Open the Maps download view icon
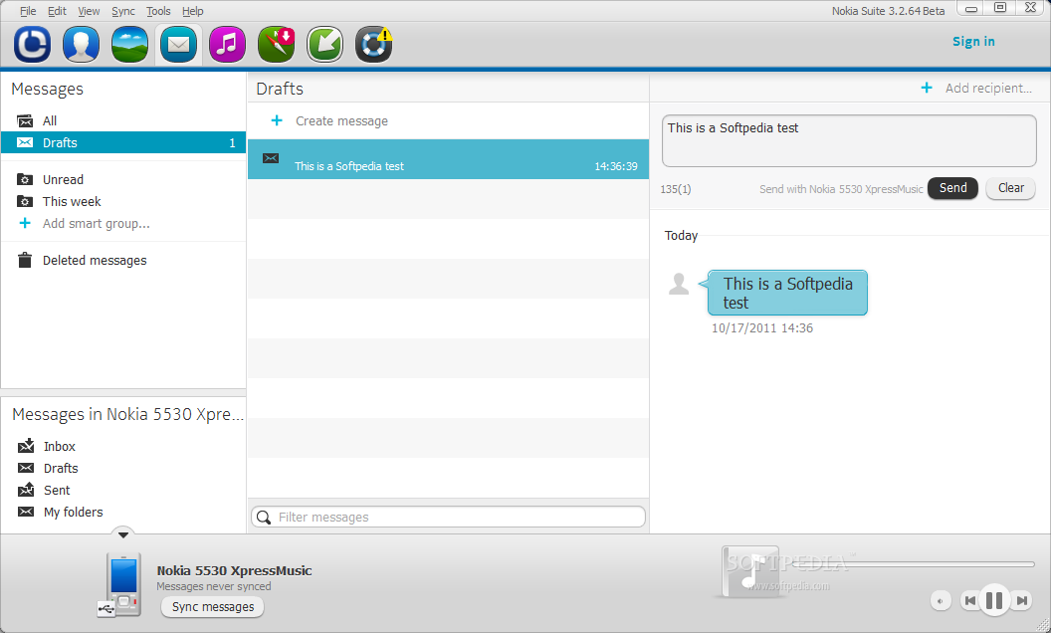The width and height of the screenshot is (1051, 633). pos(276,44)
